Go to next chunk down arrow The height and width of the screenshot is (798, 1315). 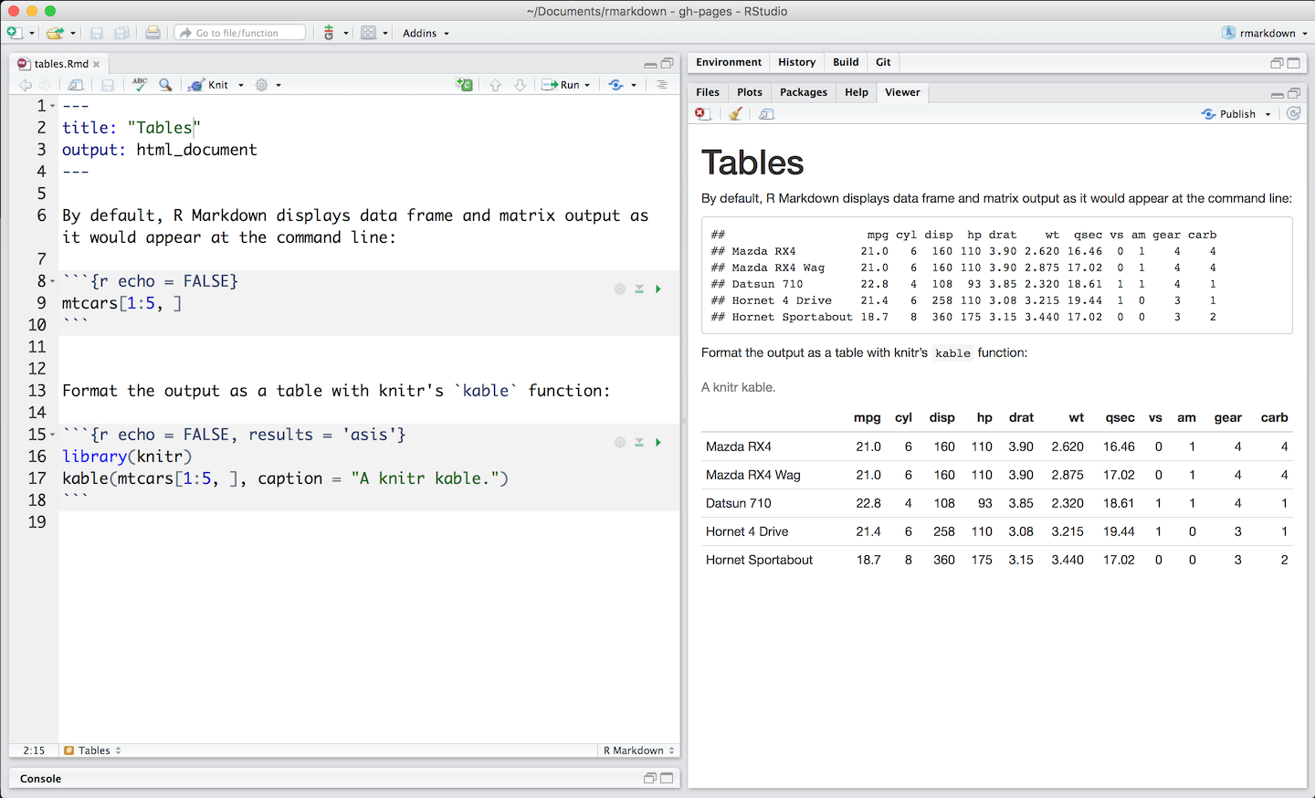tap(520, 85)
